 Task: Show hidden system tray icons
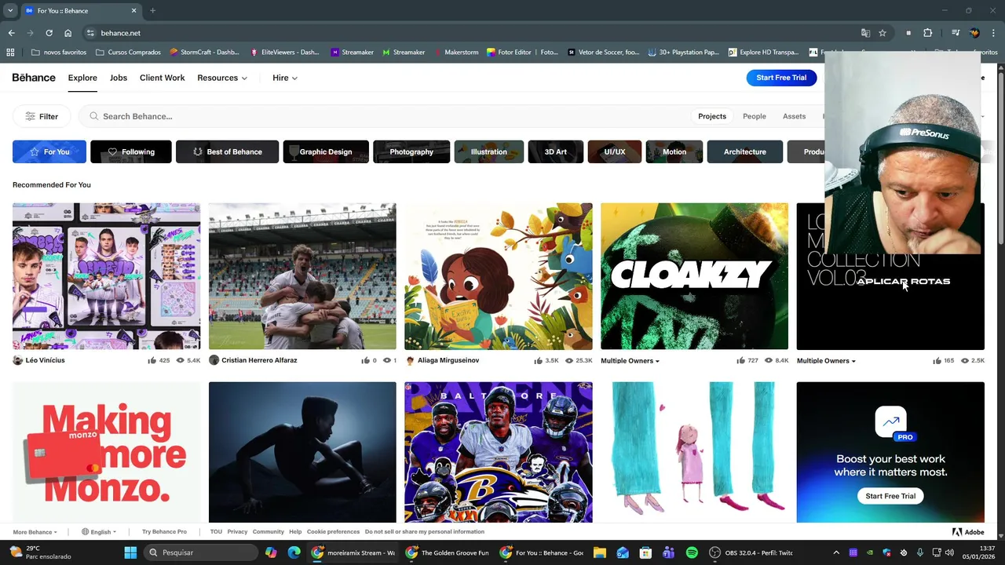pos(835,552)
